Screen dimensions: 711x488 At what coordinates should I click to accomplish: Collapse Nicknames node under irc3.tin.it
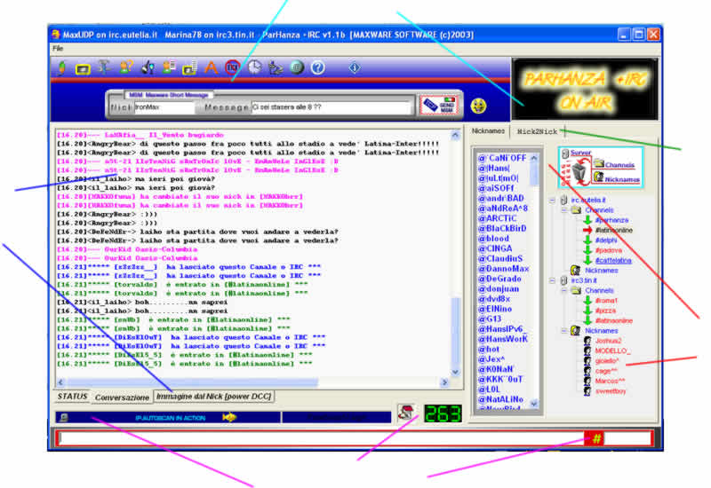tap(564, 331)
